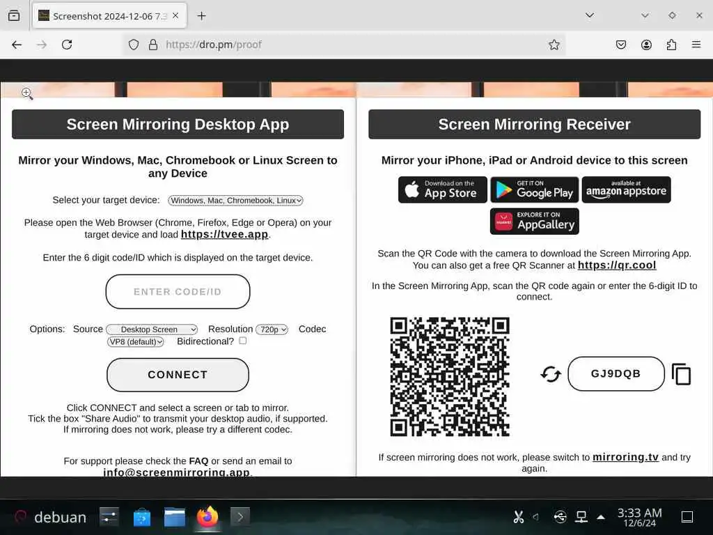Image resolution: width=713 pixels, height=535 pixels.
Task: Open the FAQ link
Action: (x=198, y=461)
